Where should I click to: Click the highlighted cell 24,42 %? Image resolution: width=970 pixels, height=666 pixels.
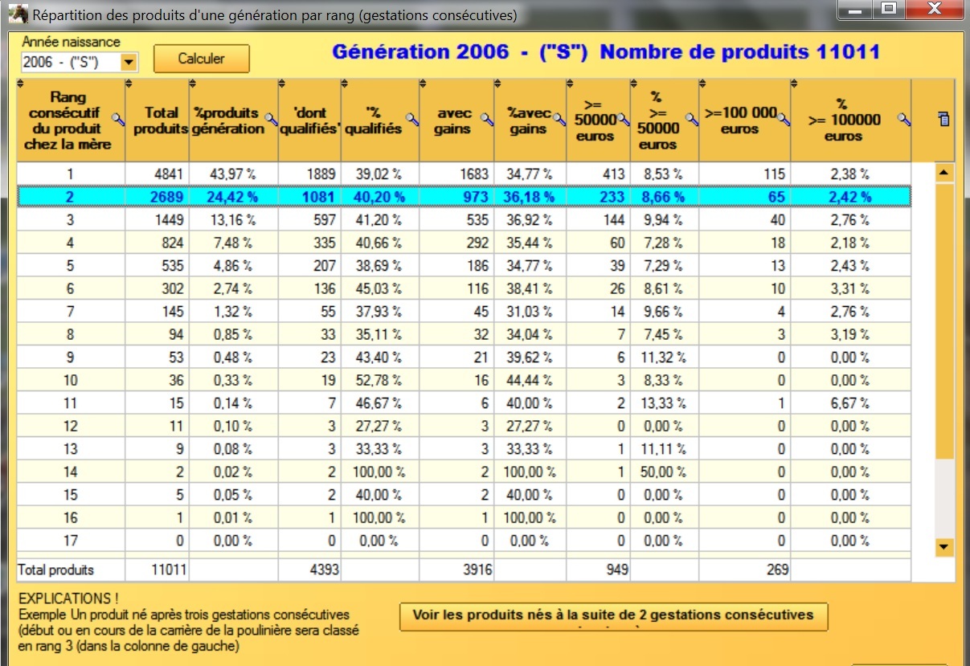click(234, 197)
